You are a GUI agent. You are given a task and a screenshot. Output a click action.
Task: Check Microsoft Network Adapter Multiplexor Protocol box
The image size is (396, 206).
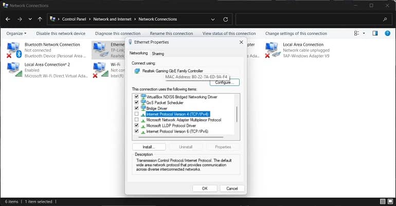point(137,120)
